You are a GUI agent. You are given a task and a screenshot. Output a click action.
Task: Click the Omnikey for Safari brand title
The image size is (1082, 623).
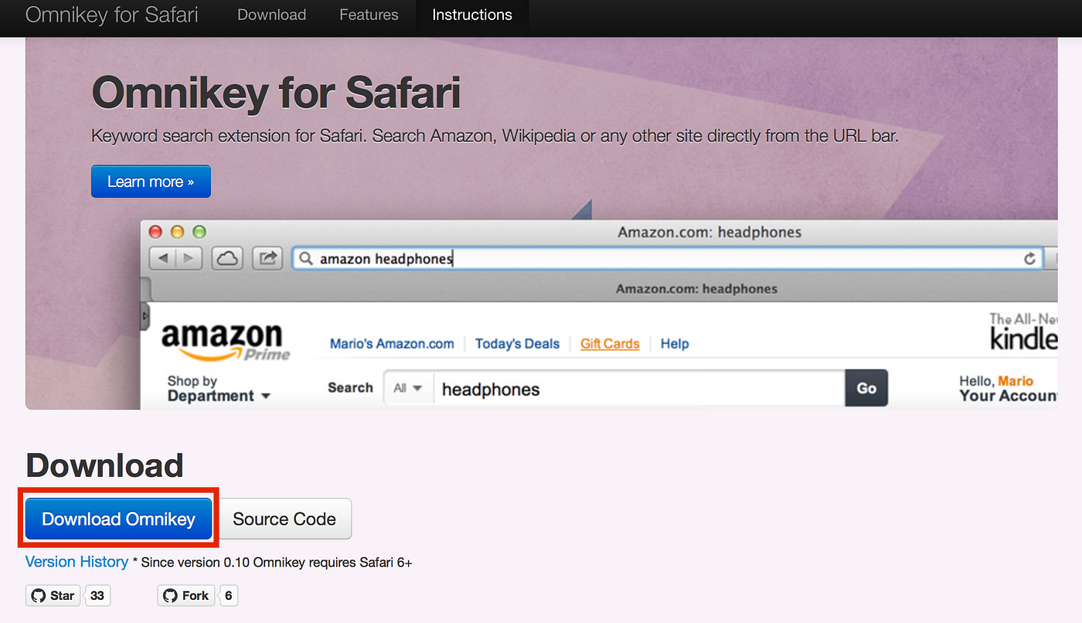click(111, 15)
